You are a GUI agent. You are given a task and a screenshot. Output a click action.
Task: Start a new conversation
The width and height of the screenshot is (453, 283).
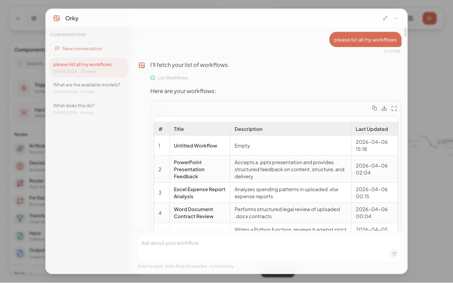pyautogui.click(x=88, y=49)
